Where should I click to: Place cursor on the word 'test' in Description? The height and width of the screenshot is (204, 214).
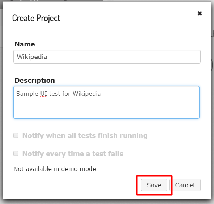(55, 94)
